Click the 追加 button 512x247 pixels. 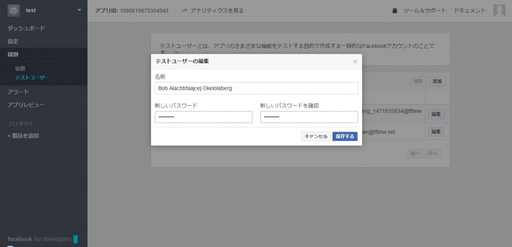(437, 81)
